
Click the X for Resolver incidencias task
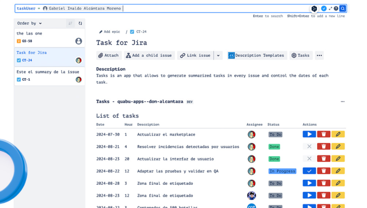coord(309,147)
